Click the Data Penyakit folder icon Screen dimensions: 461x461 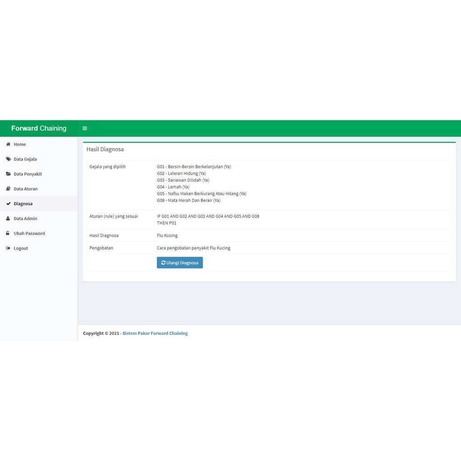8,174
